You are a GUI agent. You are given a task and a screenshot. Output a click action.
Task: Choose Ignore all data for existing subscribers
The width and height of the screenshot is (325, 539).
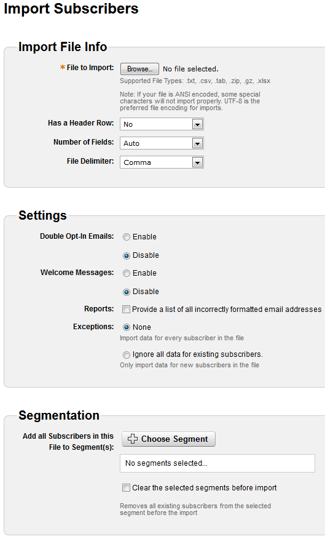[x=127, y=355]
